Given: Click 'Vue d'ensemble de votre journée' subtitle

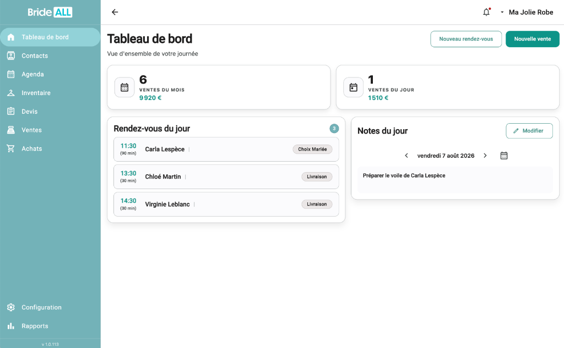Looking at the screenshot, I should coord(153,53).
